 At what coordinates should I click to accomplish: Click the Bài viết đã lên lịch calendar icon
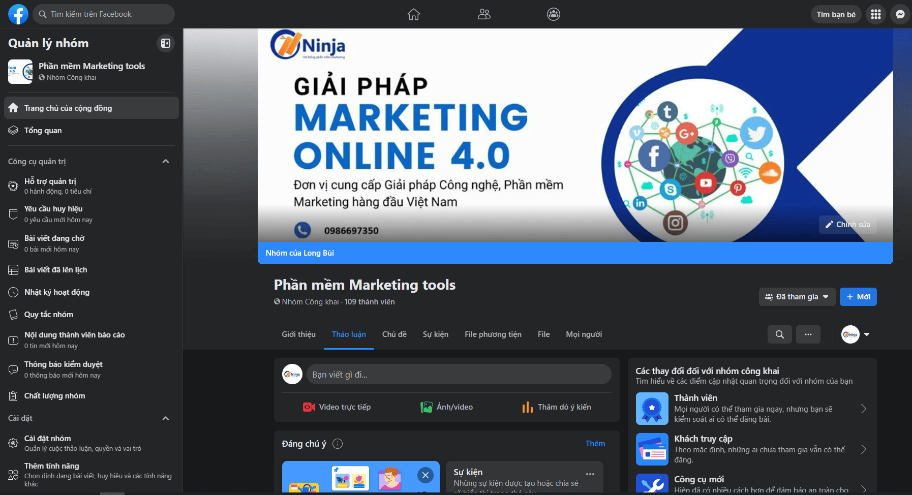pyautogui.click(x=13, y=270)
